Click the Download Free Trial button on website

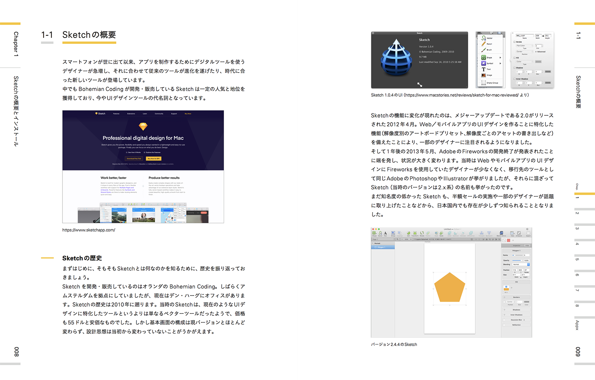[x=134, y=159]
